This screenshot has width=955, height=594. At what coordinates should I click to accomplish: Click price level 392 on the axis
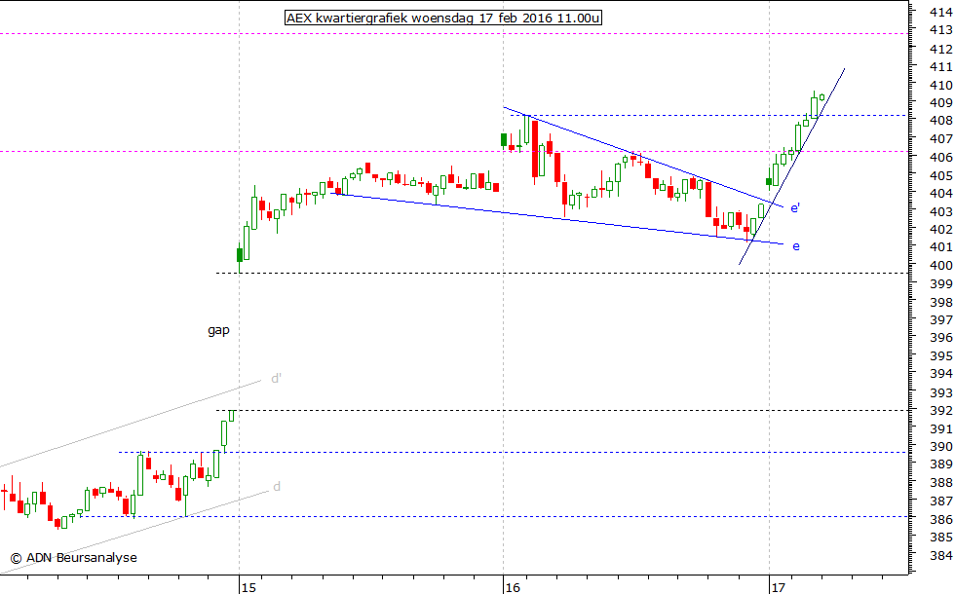click(x=941, y=410)
